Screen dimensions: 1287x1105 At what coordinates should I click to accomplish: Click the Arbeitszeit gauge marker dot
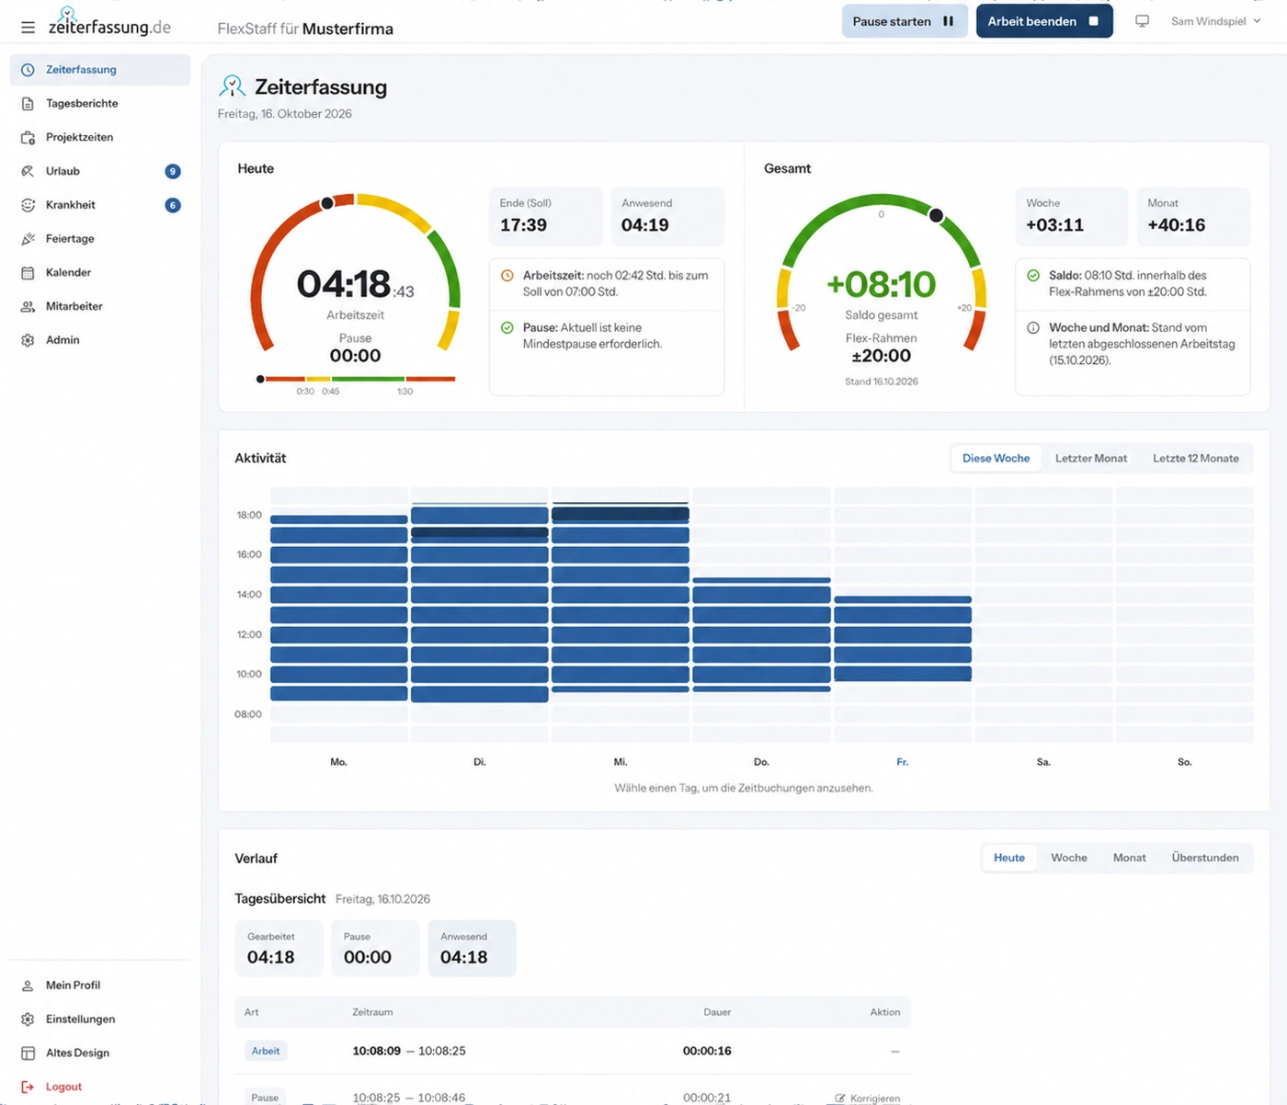tap(327, 203)
